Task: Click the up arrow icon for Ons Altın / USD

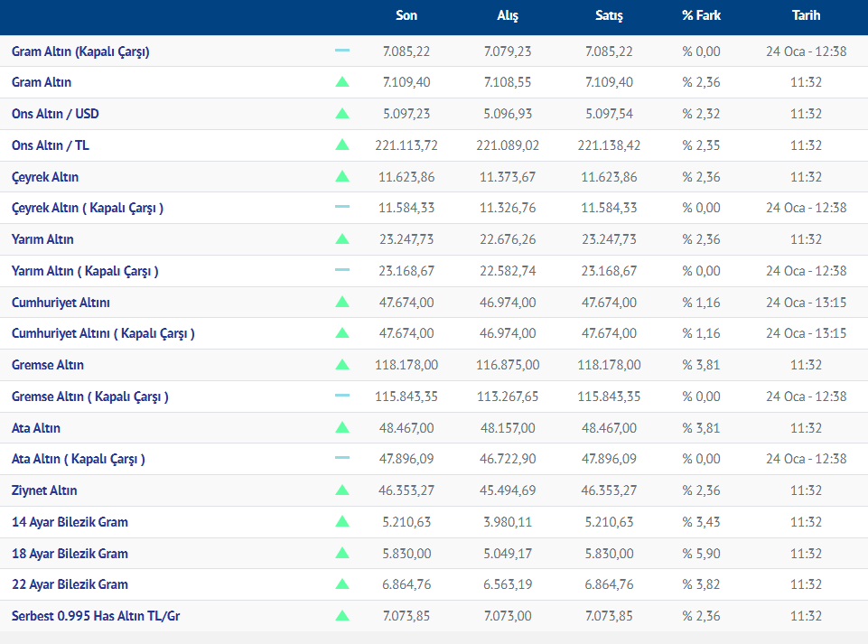Action: (342, 114)
